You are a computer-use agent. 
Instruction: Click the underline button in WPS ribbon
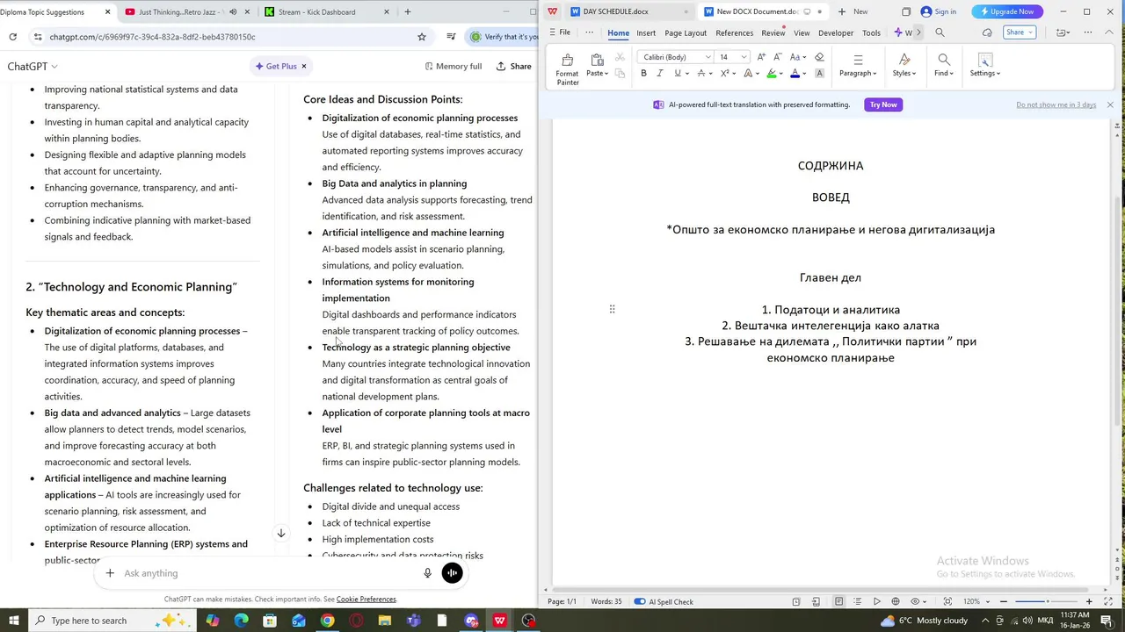677,74
